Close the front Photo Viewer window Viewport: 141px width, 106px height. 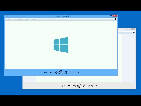click(115, 16)
